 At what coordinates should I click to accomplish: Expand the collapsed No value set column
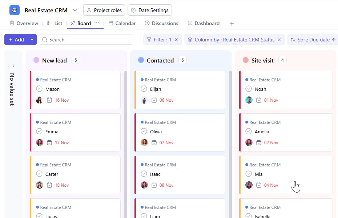13,66
